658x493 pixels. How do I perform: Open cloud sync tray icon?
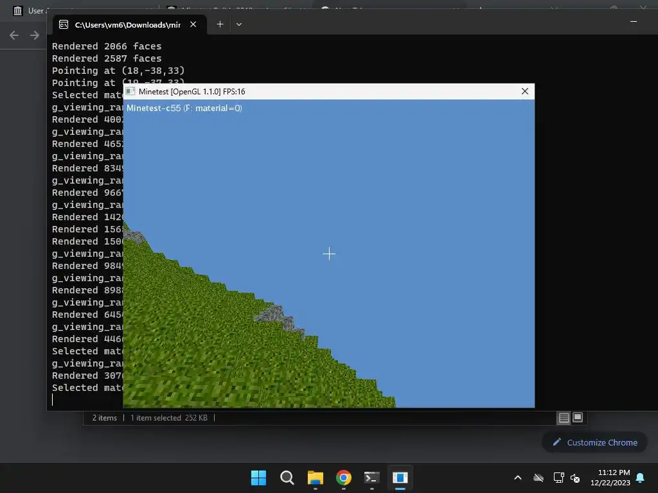[x=538, y=478]
